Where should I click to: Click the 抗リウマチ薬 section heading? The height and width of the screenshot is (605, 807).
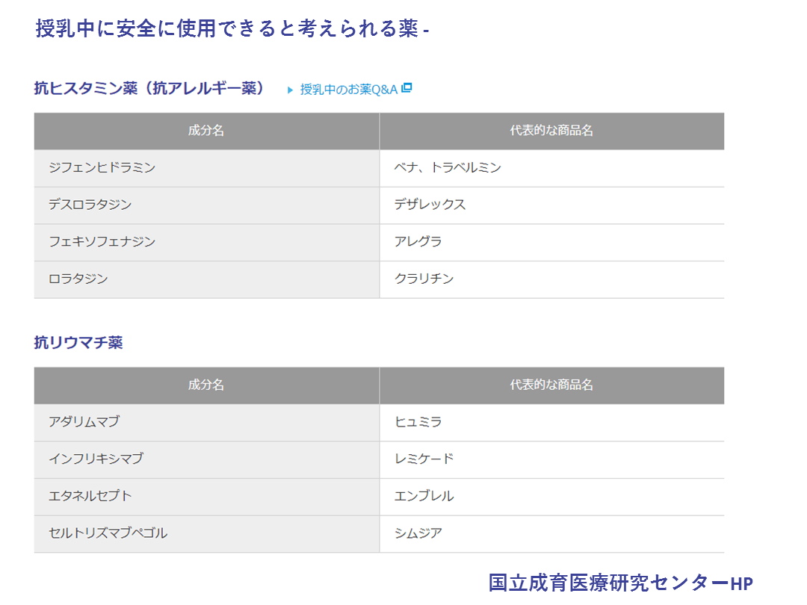point(78,342)
